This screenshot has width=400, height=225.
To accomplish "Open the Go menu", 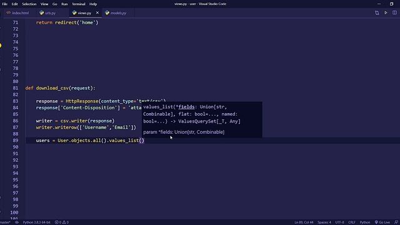I will tap(54, 4).
